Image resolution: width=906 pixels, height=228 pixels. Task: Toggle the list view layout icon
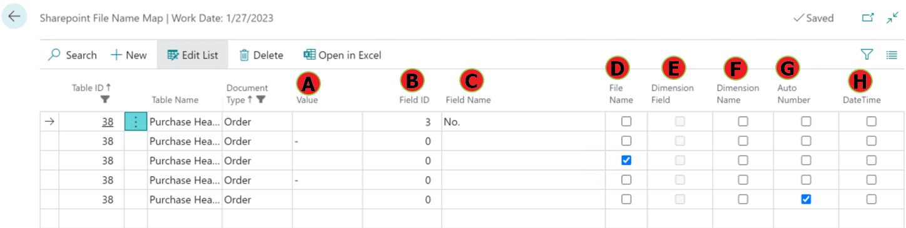point(892,55)
